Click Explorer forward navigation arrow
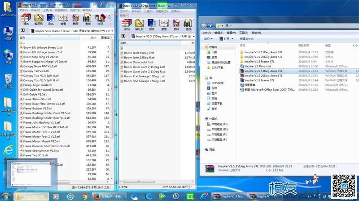Image resolution: width=359 pixels, height=201 pixels. coord(210,26)
